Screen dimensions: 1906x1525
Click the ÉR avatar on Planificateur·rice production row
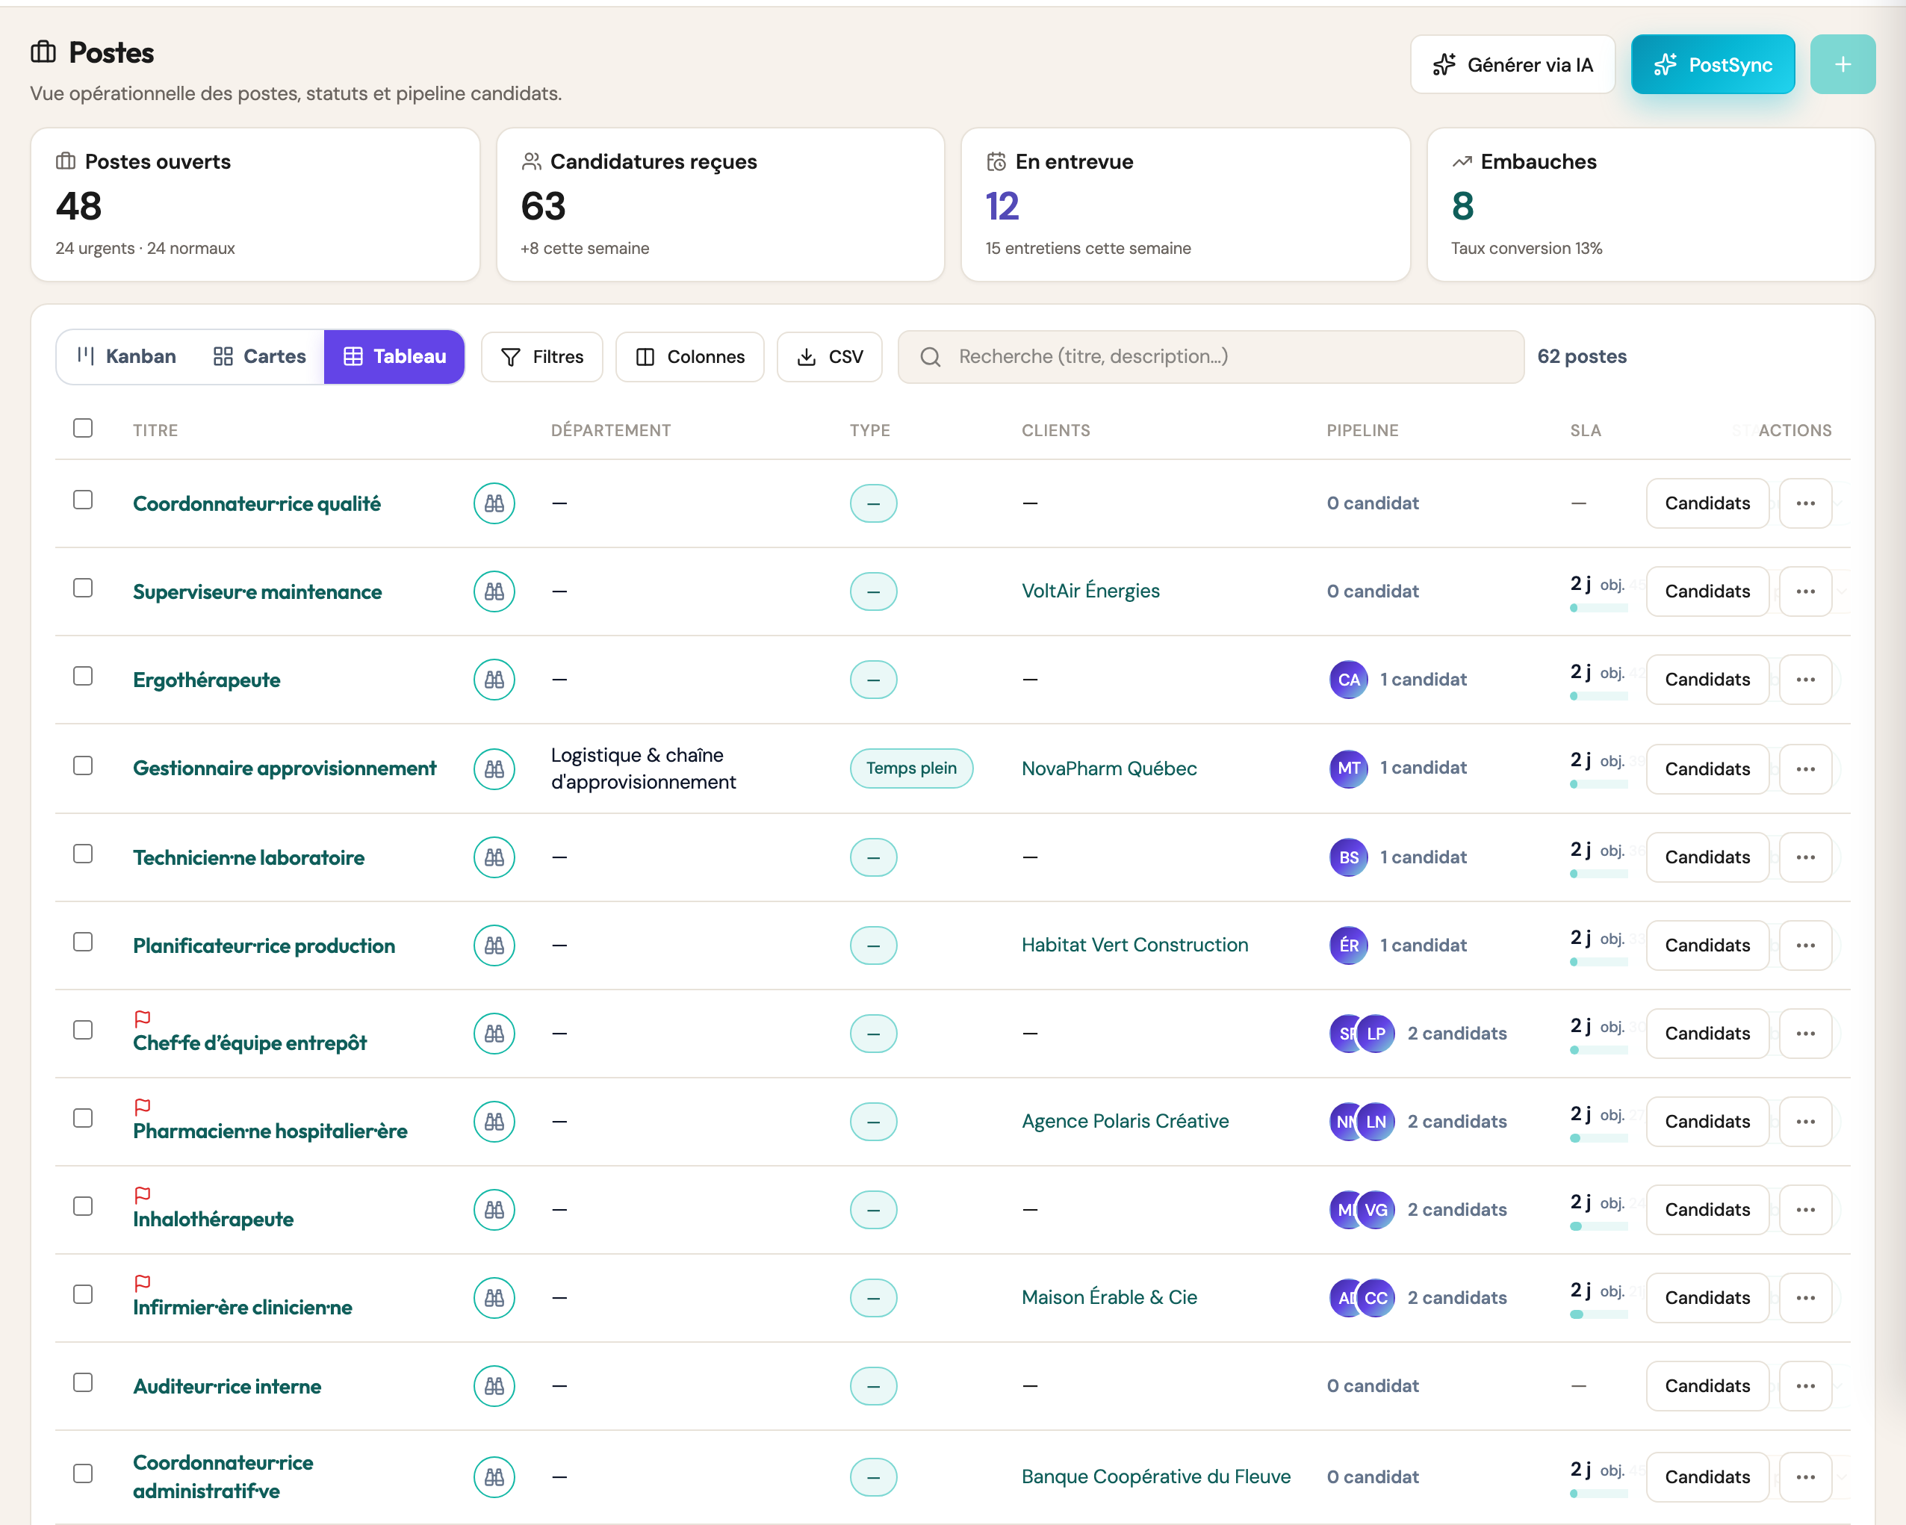1348,946
